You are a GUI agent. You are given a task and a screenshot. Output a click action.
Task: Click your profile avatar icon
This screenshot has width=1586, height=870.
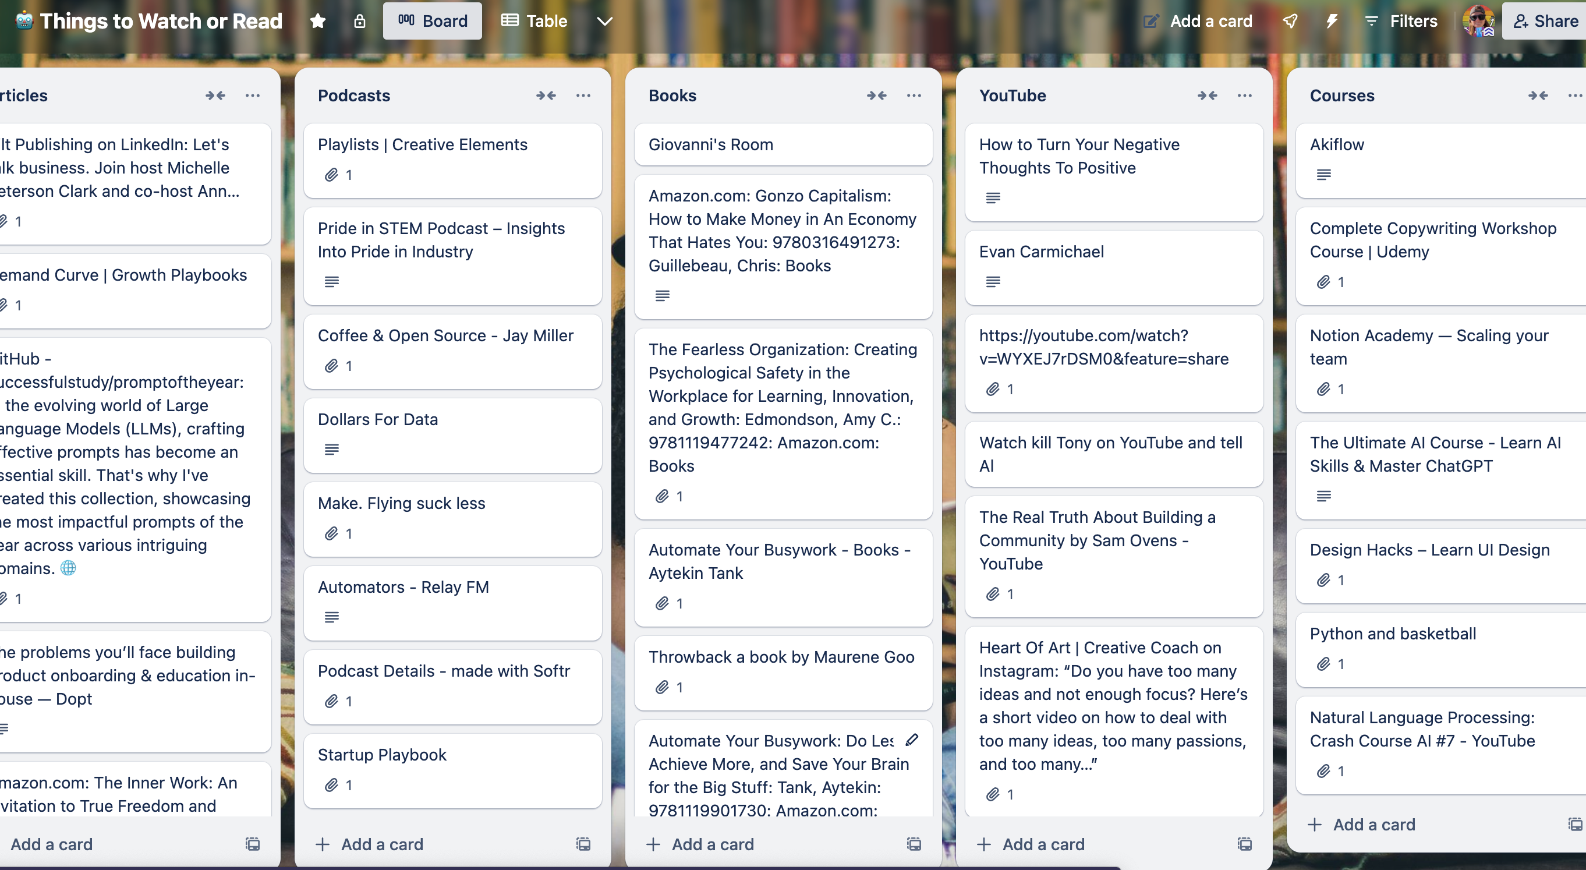[x=1479, y=20]
